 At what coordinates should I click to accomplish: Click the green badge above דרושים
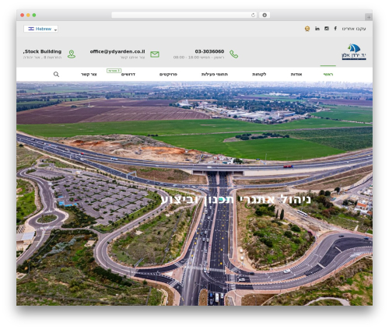114,71
